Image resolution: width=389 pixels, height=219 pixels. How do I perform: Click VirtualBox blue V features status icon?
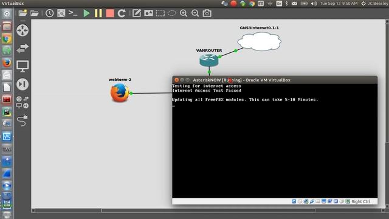point(336,201)
